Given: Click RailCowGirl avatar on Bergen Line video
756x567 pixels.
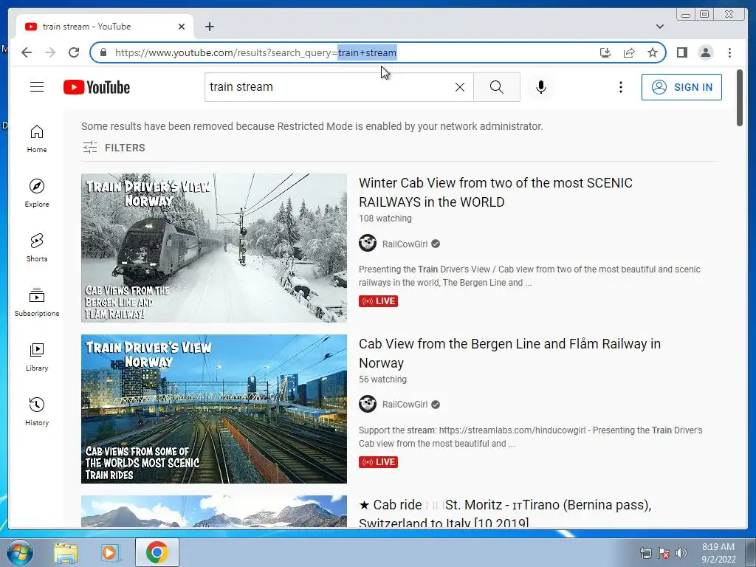Looking at the screenshot, I should (368, 404).
